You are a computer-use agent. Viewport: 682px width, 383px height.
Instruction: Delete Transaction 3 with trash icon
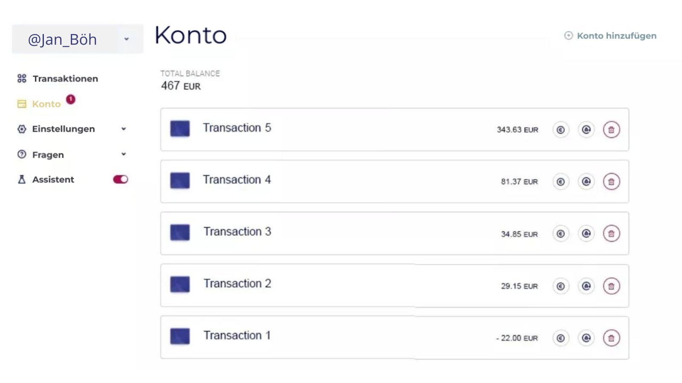point(611,234)
